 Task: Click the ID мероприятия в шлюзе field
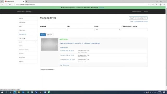click(x=135, y=30)
